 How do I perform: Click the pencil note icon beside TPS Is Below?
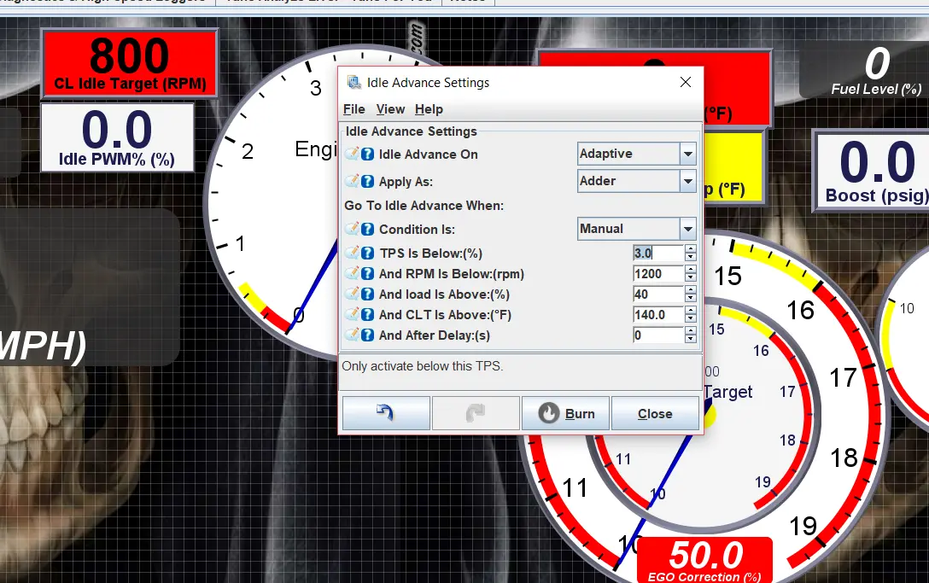click(353, 253)
